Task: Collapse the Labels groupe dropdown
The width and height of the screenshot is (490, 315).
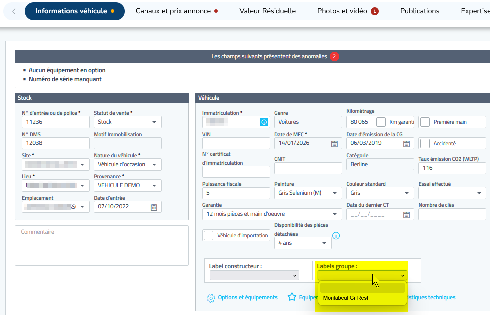Action: (x=362, y=275)
